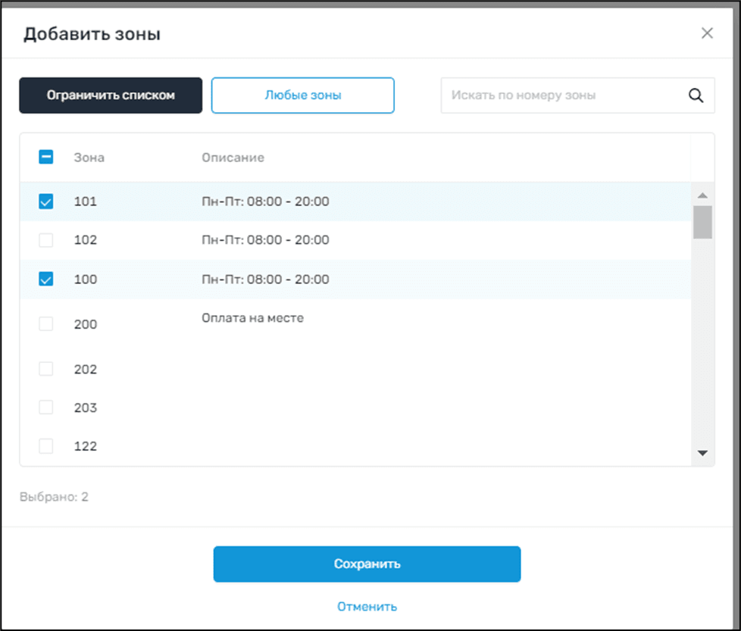The width and height of the screenshot is (741, 631).
Task: Check the zone 102 checkbox
Action: point(45,240)
